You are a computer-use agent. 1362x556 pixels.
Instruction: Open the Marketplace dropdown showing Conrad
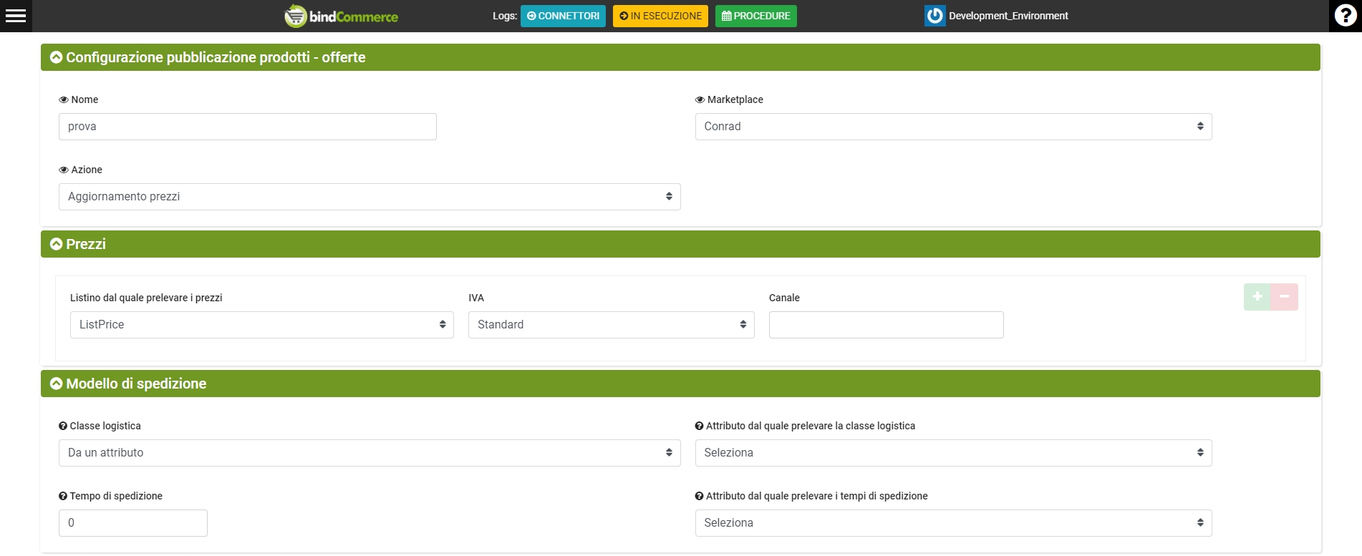(x=952, y=127)
